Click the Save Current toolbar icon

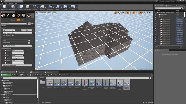pyautogui.click(x=4, y=7)
